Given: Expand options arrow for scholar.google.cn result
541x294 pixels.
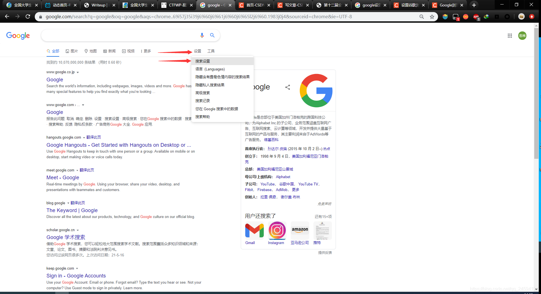Looking at the screenshot, I should pyautogui.click(x=78, y=230).
